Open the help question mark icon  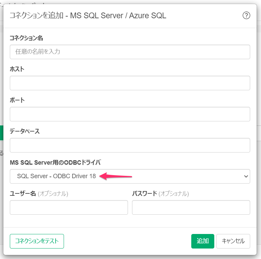pyautogui.click(x=246, y=16)
